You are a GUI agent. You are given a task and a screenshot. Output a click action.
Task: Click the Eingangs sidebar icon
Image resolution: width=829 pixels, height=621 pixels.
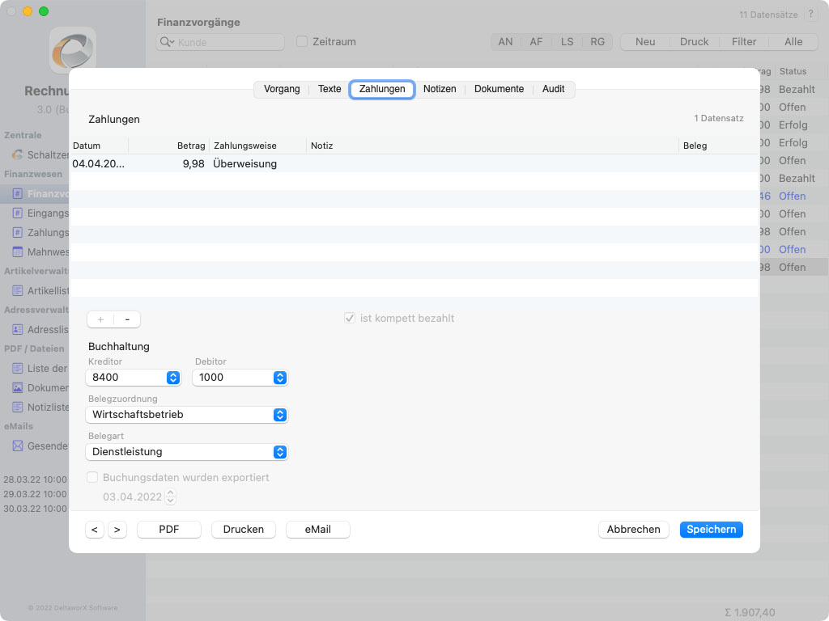[x=18, y=213]
